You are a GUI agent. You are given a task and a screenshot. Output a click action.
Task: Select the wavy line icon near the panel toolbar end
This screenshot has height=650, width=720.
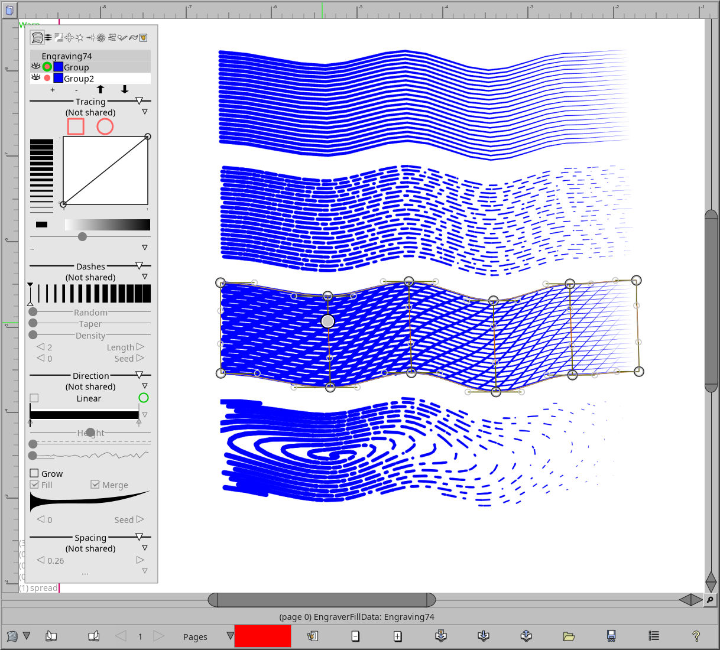[x=133, y=37]
